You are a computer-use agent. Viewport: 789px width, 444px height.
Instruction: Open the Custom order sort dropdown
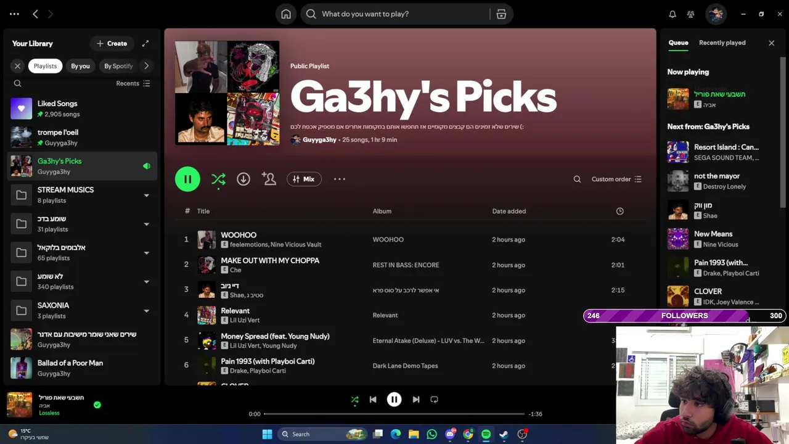pyautogui.click(x=616, y=179)
